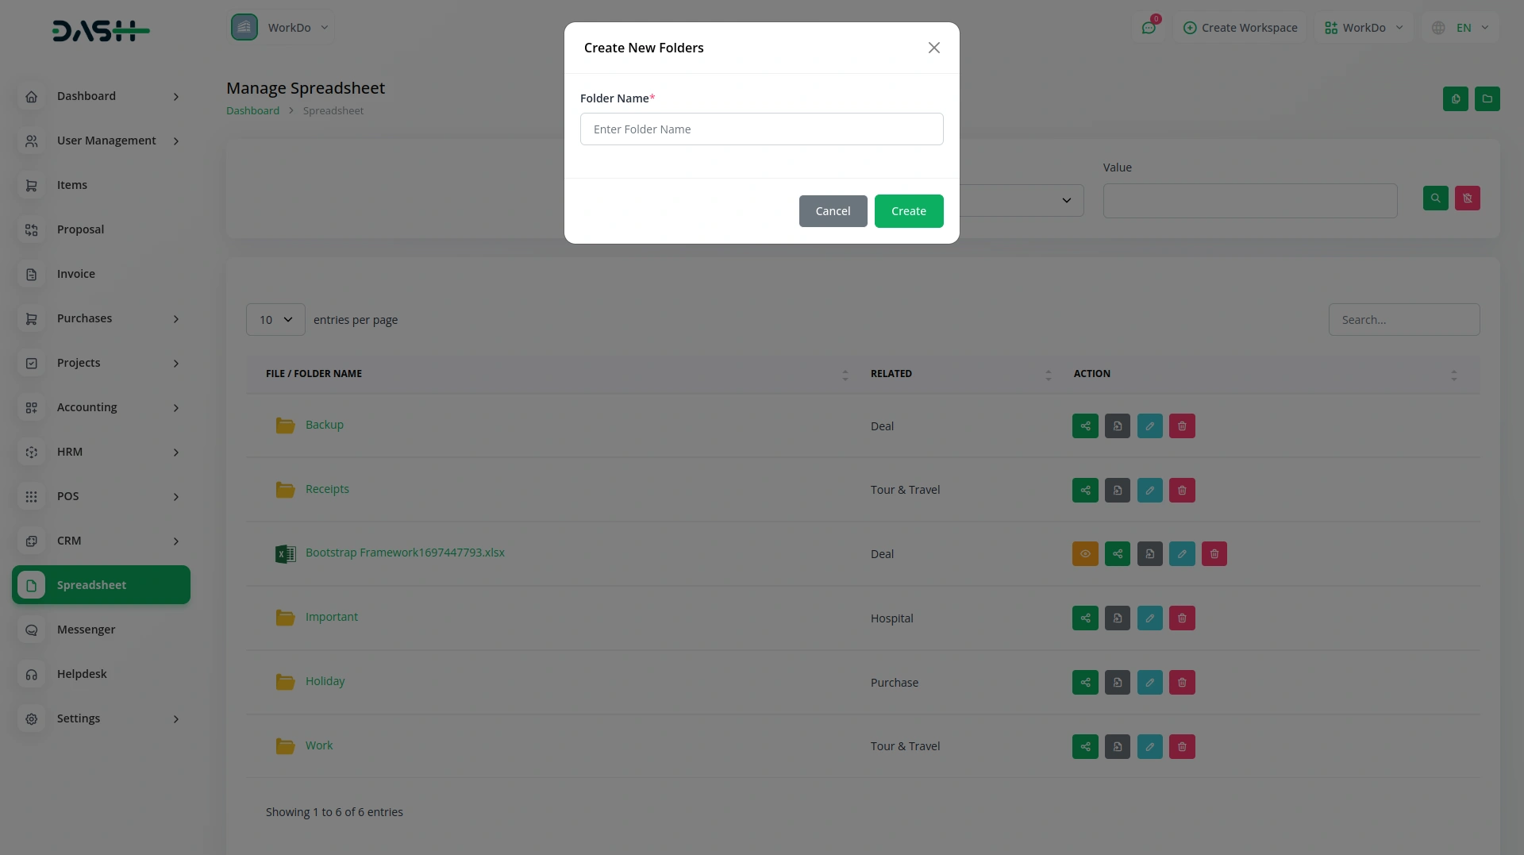Viewport: 1524px width, 855px height.
Task: Open the entries per page dropdown
Action: 275,320
